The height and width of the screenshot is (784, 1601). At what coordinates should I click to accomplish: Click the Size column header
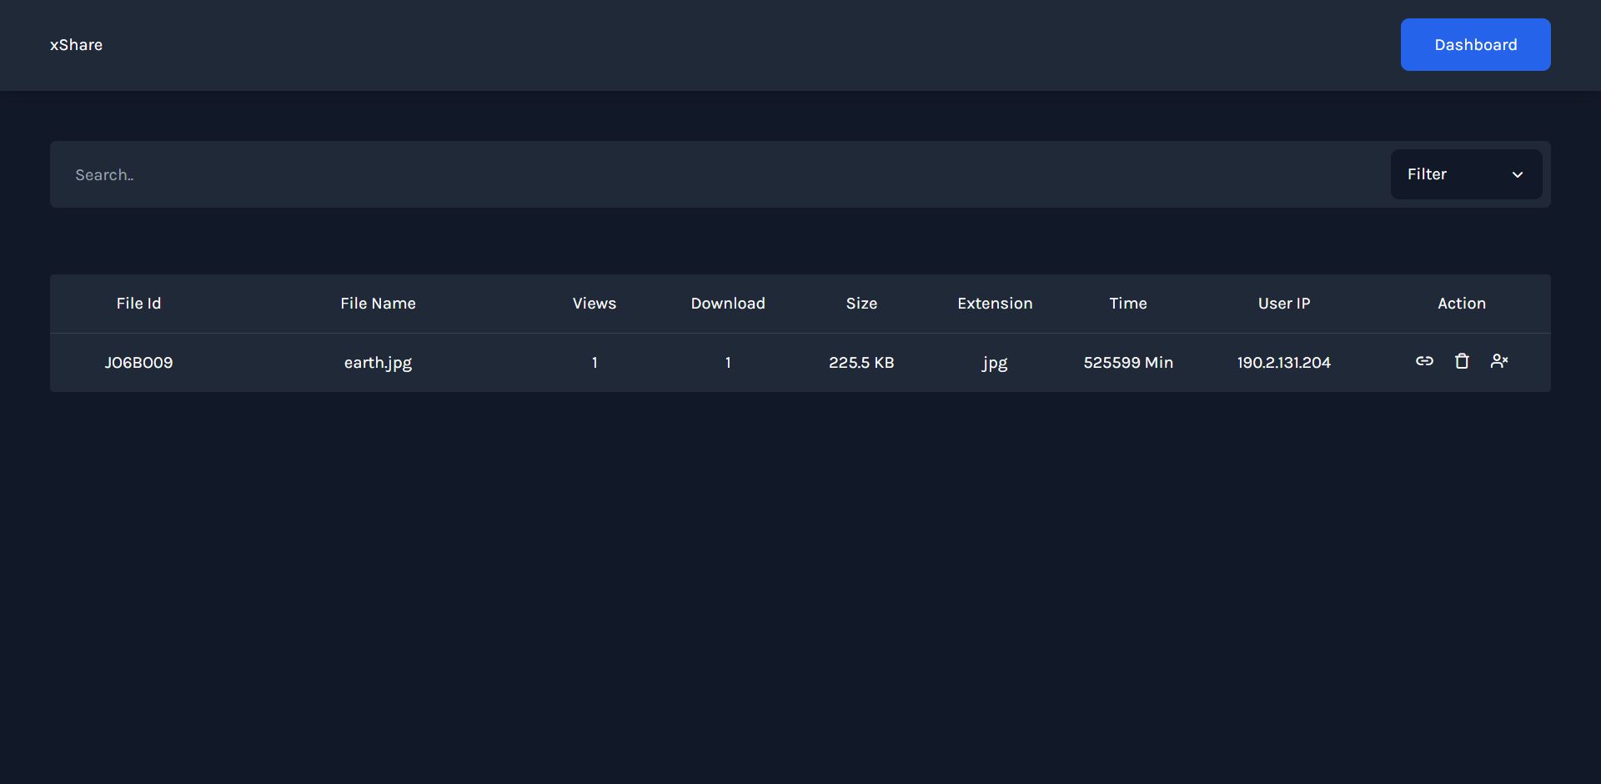click(861, 304)
